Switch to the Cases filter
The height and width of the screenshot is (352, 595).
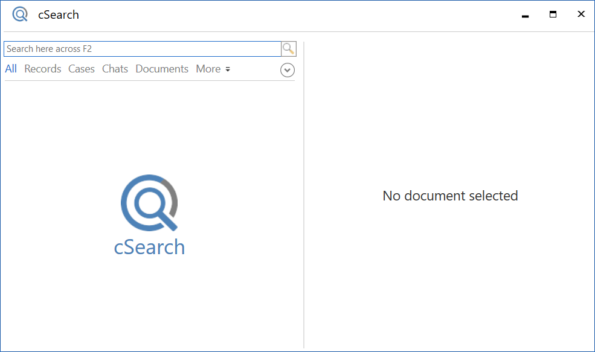tap(81, 68)
